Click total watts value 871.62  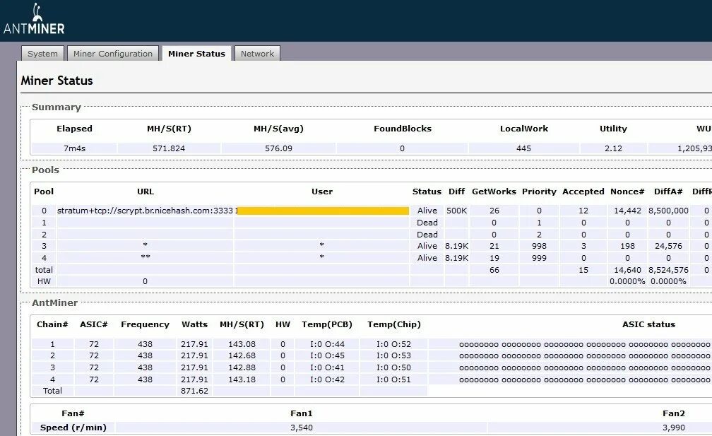[194, 391]
